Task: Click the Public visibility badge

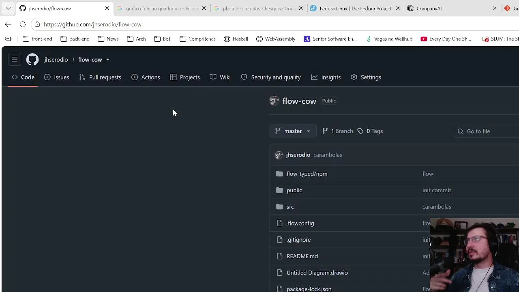Action: [329, 101]
